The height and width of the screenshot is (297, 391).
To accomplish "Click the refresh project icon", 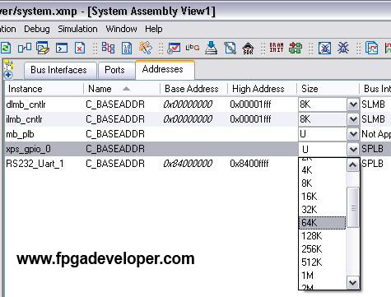I will pyautogui.click(x=5, y=49).
